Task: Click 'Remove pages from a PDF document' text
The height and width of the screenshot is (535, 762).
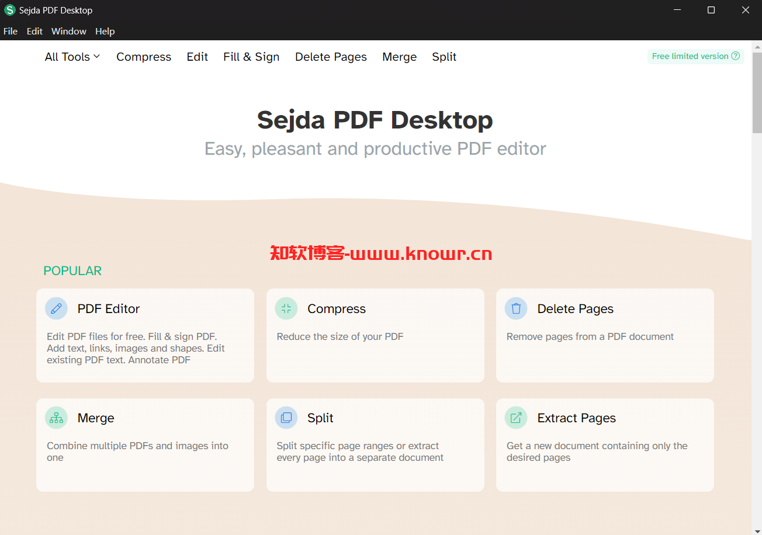Action: (x=590, y=336)
